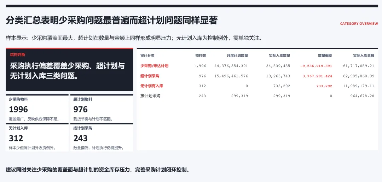Click the cell 15,496,461.576
Image resolution: width=382 pixels, height=182 pixels.
tap(231, 76)
